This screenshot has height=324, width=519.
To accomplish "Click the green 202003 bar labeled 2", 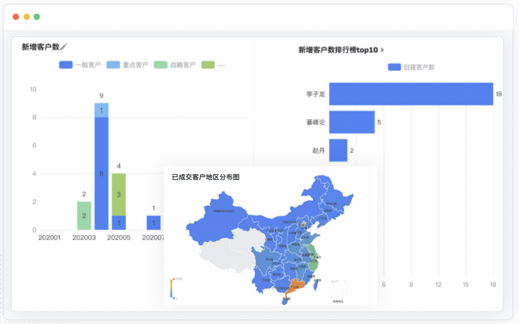I will coord(84,216).
